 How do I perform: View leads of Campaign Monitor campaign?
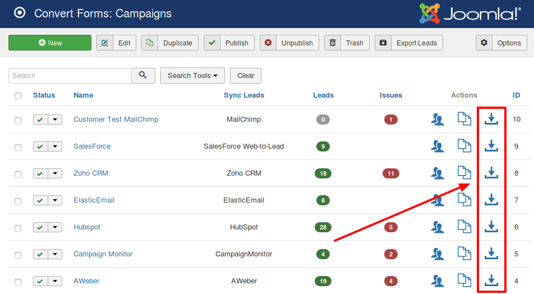click(x=438, y=254)
